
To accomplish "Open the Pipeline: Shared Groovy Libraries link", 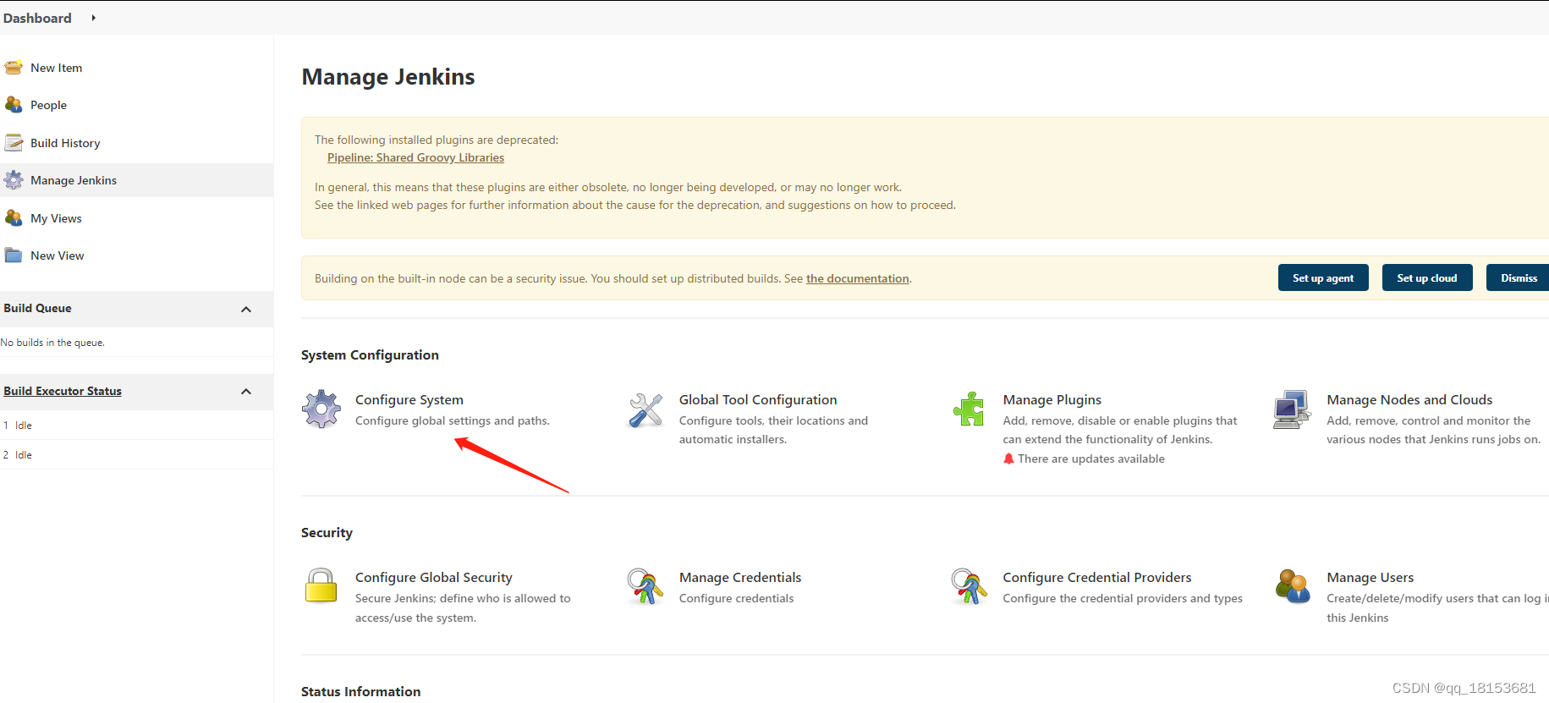I will pyautogui.click(x=415, y=157).
